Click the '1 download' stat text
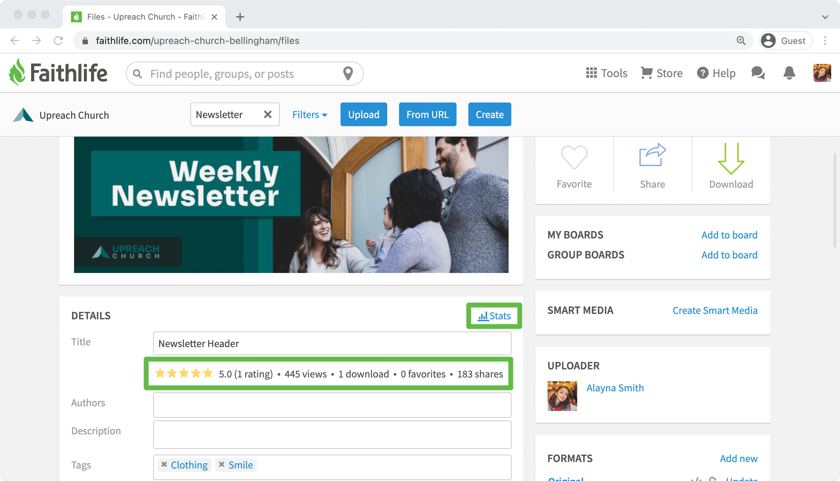Viewport: 840px width, 481px height. (364, 374)
